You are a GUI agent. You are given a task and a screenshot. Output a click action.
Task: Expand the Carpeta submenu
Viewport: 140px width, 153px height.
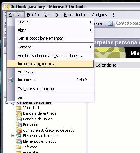(51, 47)
